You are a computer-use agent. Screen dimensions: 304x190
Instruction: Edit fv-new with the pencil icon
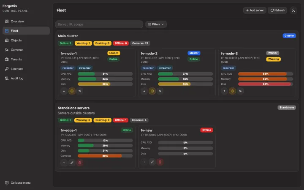(152, 162)
